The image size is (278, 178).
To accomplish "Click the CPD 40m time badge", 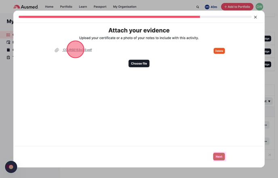I will [211, 7].
